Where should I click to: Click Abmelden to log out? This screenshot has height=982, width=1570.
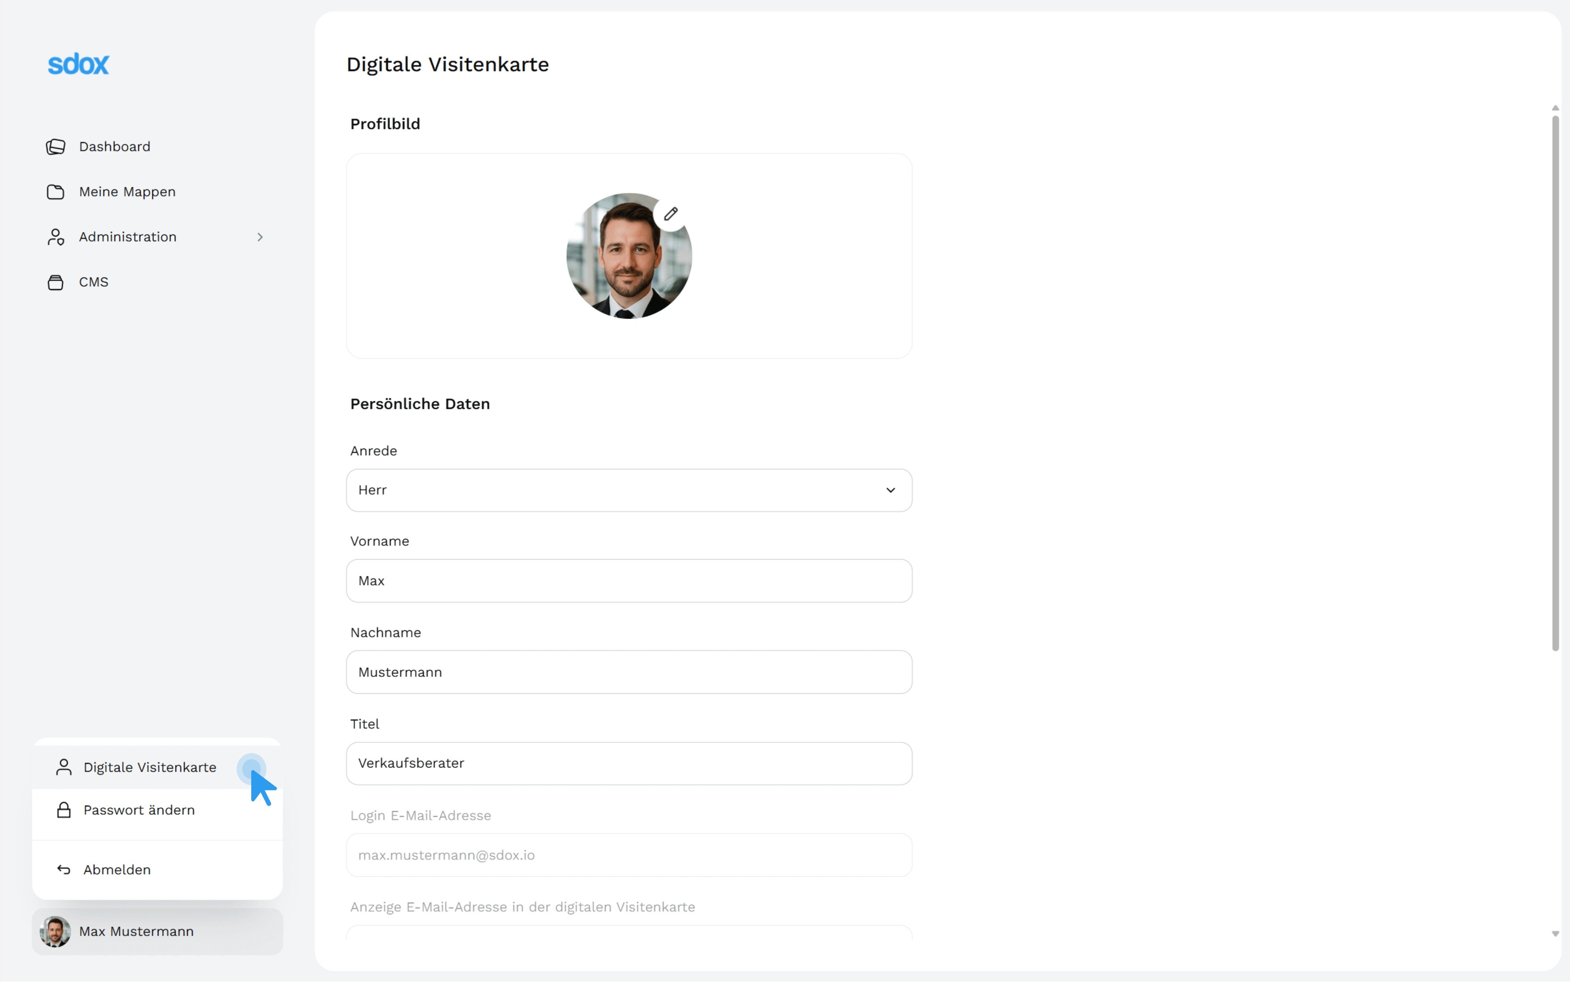(157, 870)
